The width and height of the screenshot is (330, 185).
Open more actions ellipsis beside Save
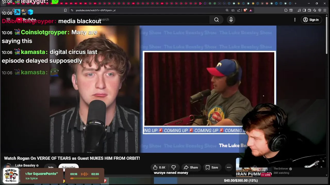[x=228, y=168]
